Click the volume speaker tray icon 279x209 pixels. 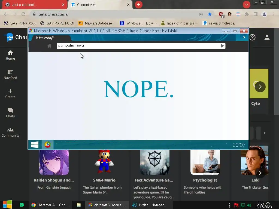(x=249, y=205)
